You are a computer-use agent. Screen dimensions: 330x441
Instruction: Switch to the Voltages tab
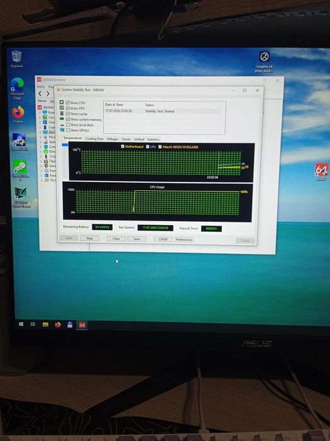click(113, 139)
